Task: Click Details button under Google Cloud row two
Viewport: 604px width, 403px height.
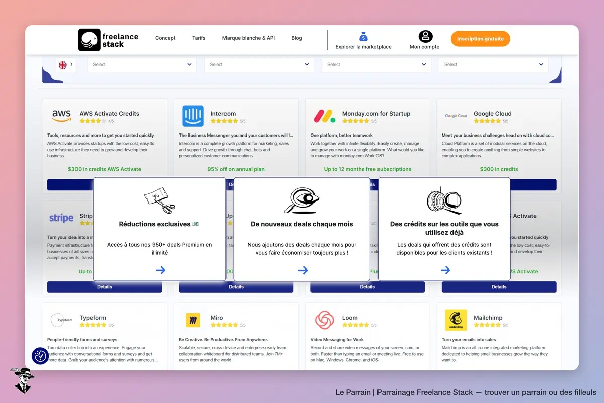Action: [499, 287]
